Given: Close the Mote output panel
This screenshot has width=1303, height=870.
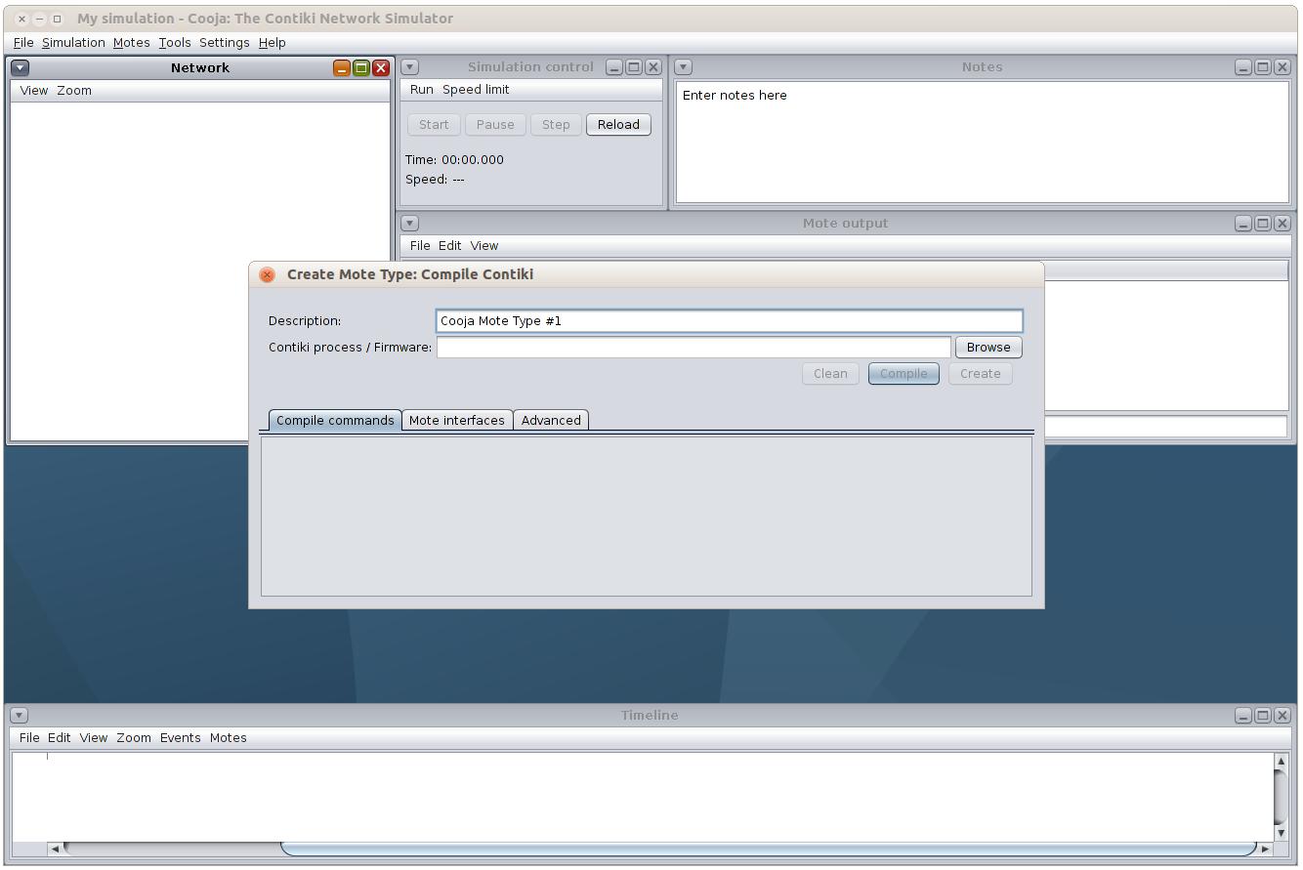Looking at the screenshot, I should coord(1282,224).
